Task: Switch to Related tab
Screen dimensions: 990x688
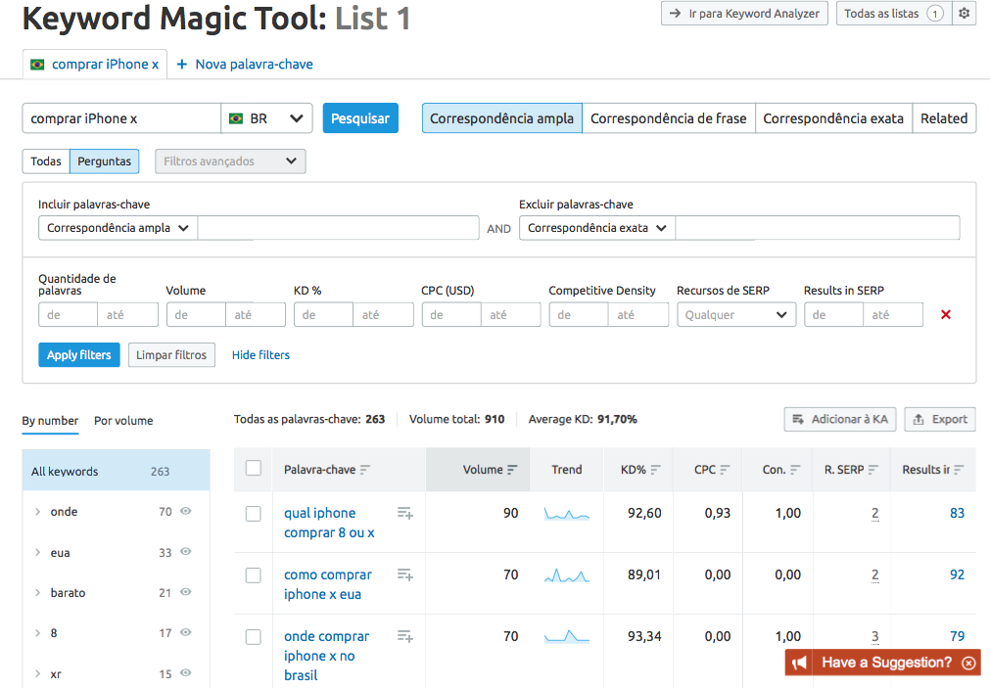Action: pyautogui.click(x=944, y=118)
